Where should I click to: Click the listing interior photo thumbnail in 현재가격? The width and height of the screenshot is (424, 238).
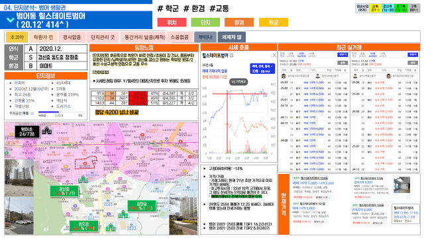coord(402,185)
